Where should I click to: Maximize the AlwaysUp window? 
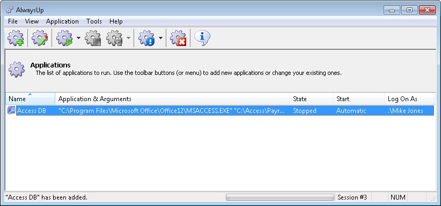coord(409,10)
